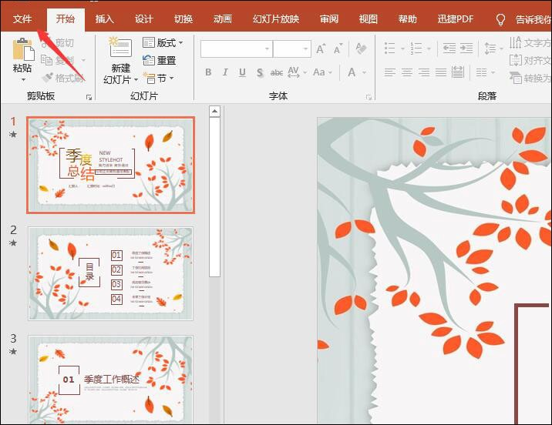Viewport: 552px width, 425px height.
Task: Open the font color A dropdown
Action: pos(365,72)
